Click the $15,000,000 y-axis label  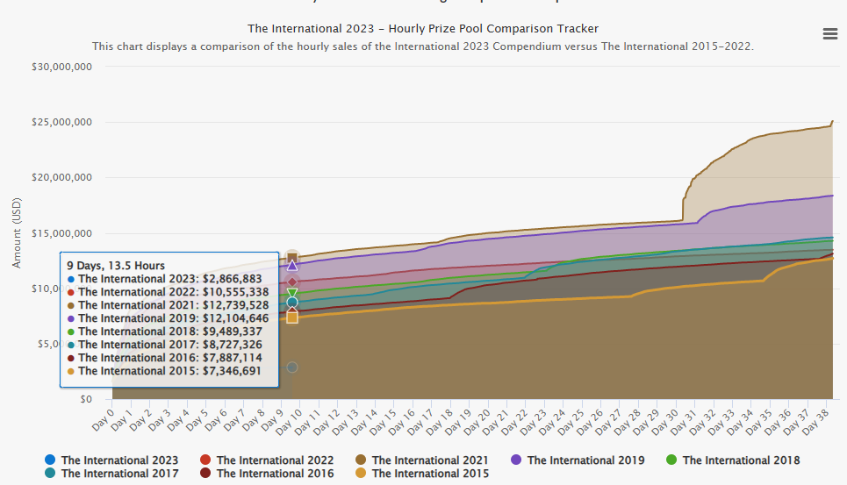[61, 233]
